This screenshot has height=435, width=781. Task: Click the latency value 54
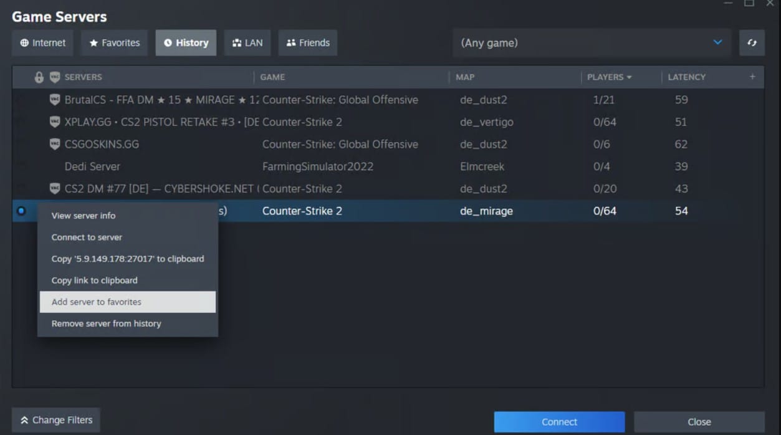(x=681, y=211)
